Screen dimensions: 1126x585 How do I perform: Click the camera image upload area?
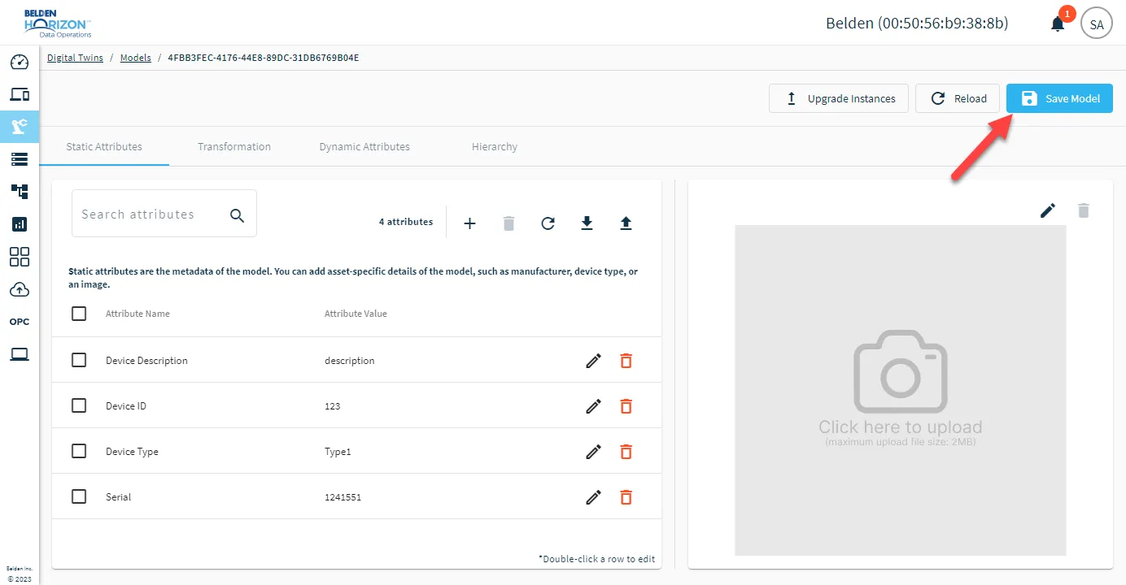click(x=901, y=390)
